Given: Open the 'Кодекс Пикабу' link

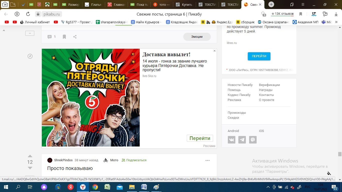Looking at the screenshot, I should 239,95.
